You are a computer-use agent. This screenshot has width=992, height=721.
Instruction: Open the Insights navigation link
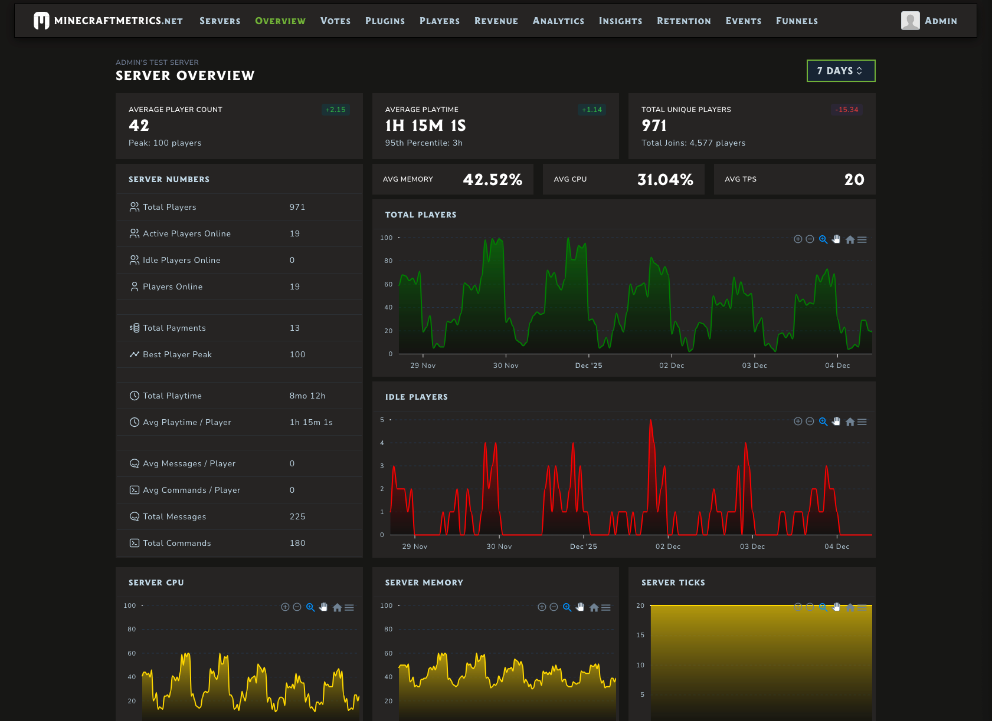click(620, 21)
